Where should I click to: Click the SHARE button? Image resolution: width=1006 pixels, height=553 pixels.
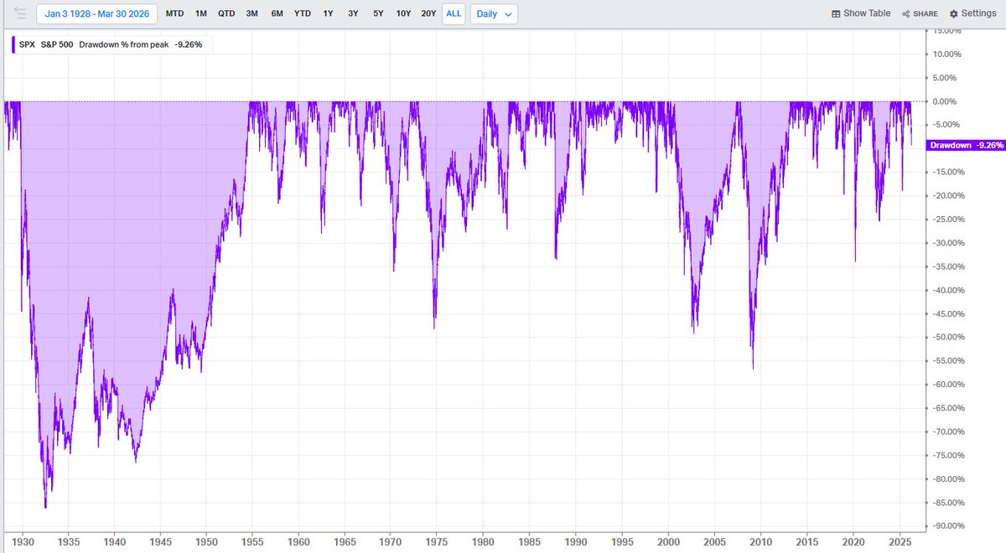pos(920,14)
